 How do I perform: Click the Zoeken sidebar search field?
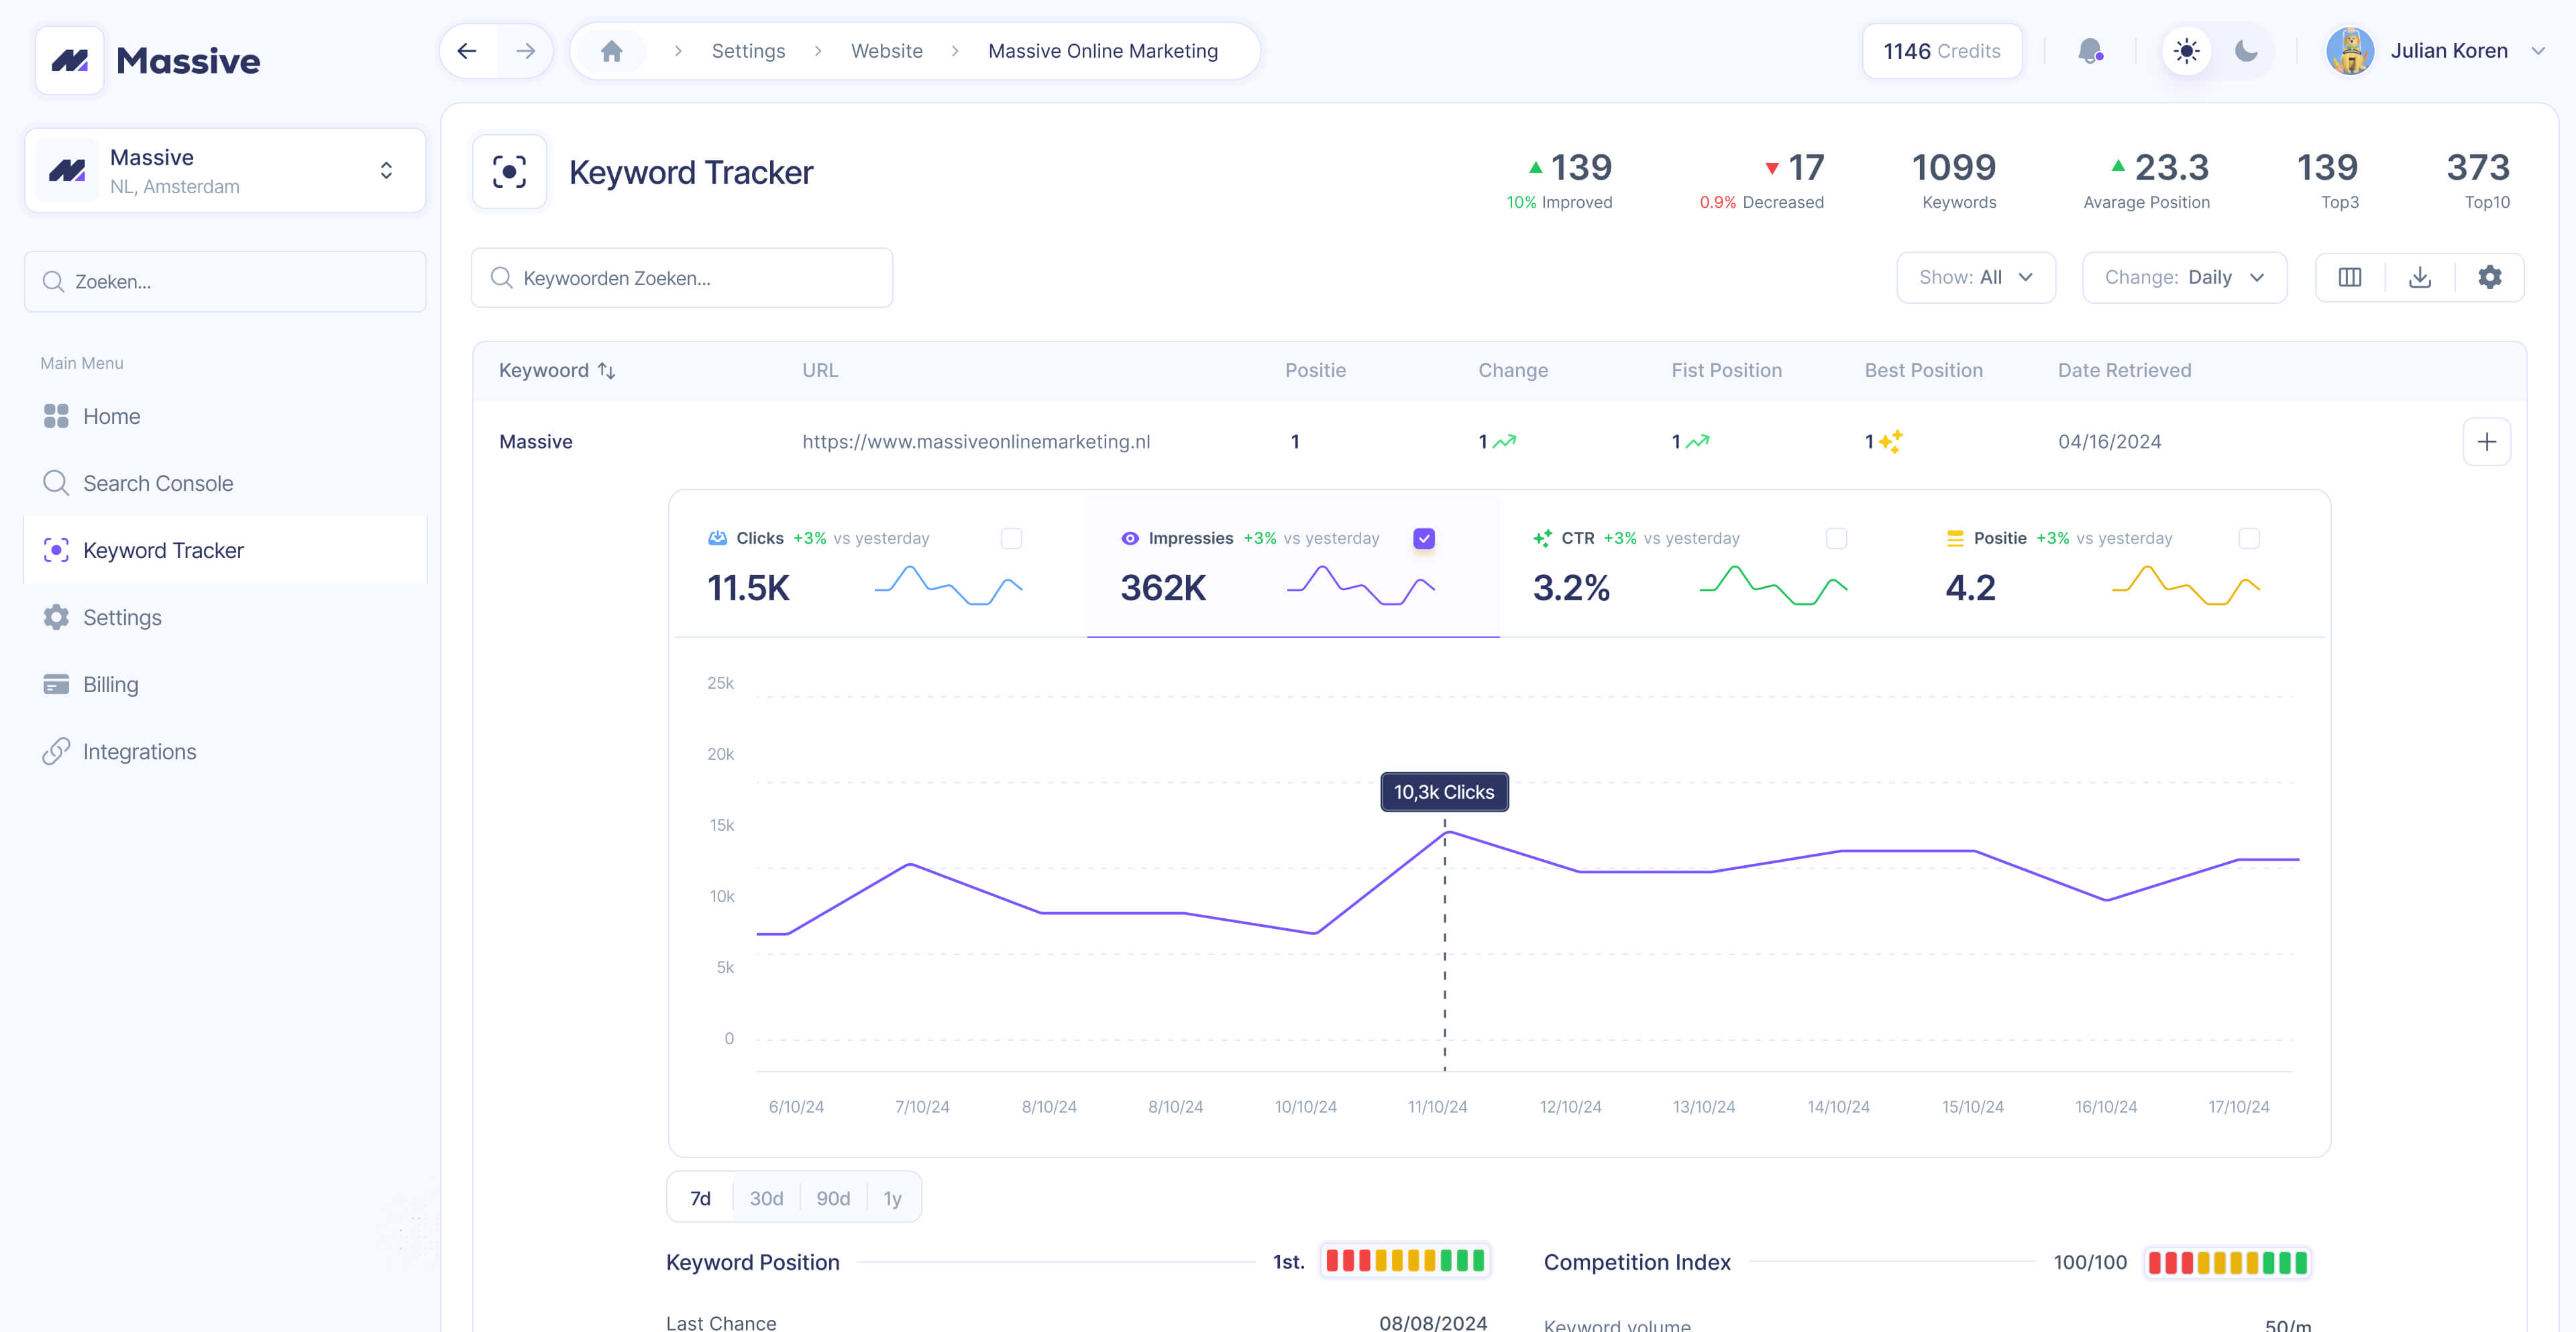pos(225,282)
